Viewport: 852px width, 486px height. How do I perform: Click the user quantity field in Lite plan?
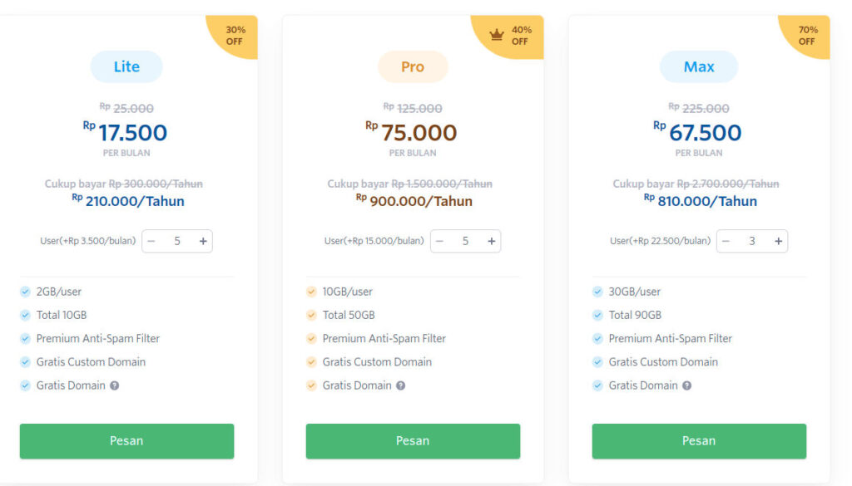click(177, 241)
